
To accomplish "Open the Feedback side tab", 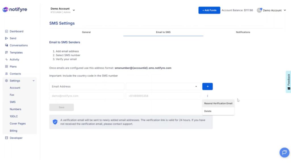I will tap(288, 82).
